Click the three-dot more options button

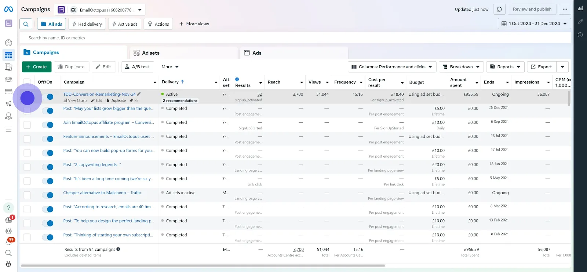point(565,9)
